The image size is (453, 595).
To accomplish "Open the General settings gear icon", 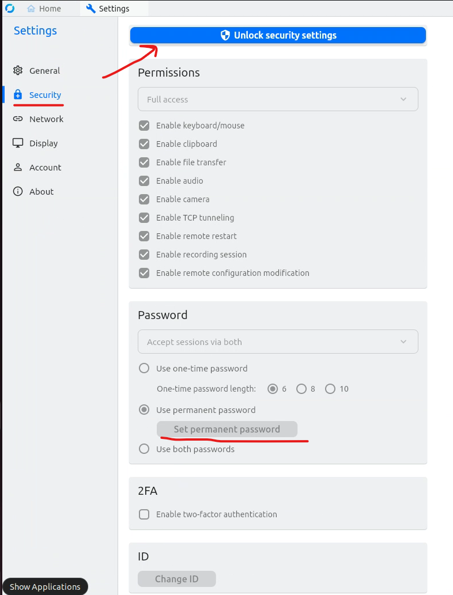I will pyautogui.click(x=17, y=70).
